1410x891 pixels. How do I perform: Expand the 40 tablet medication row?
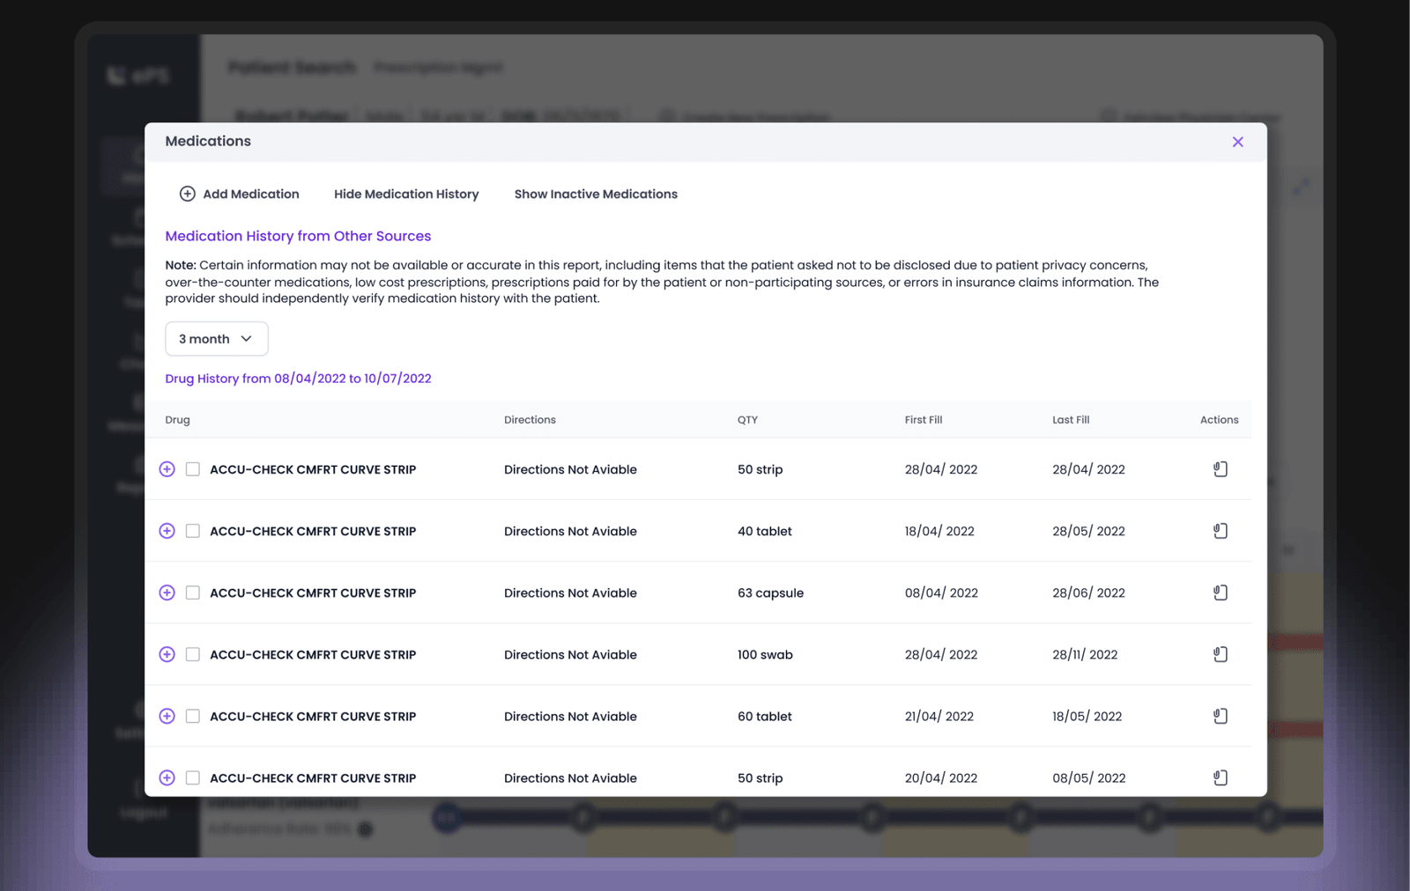[167, 531]
